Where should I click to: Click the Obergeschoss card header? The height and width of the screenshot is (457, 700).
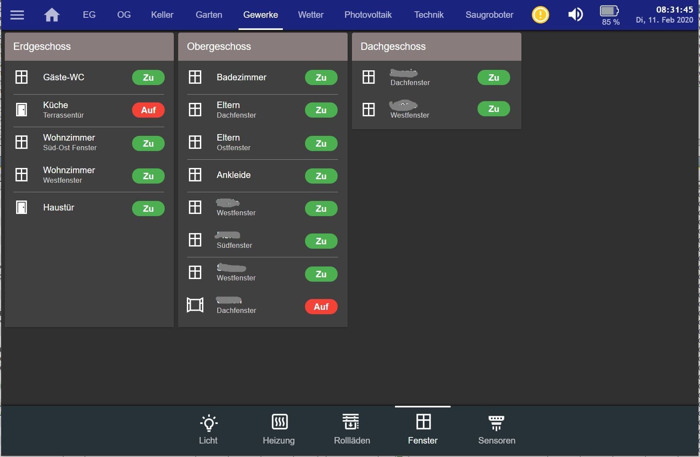pyautogui.click(x=263, y=46)
